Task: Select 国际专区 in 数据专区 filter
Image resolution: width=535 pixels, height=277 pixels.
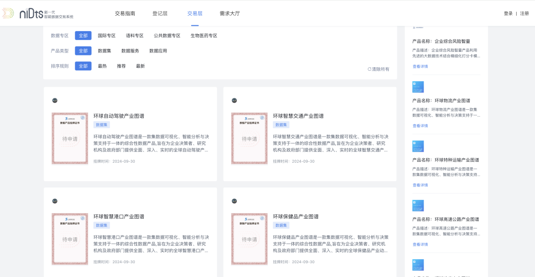Action: pyautogui.click(x=107, y=36)
